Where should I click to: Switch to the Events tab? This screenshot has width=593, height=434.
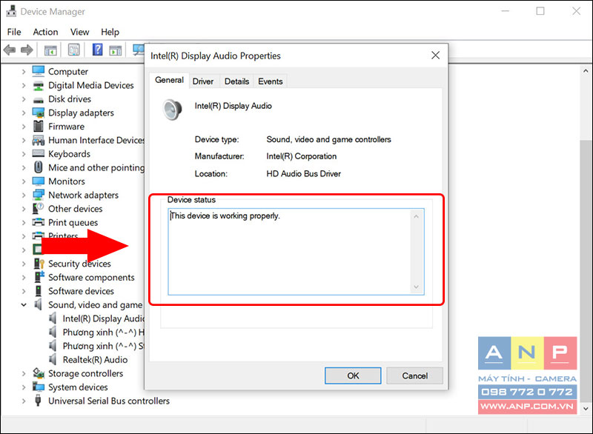[x=271, y=81]
